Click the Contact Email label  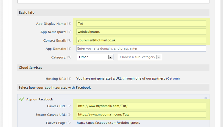point(55,41)
